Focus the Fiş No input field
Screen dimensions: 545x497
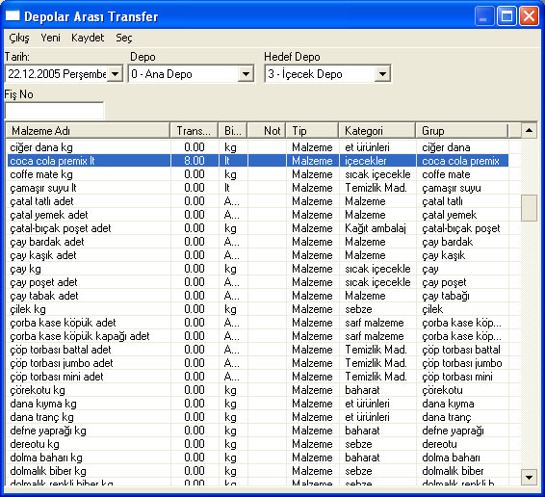coord(54,111)
